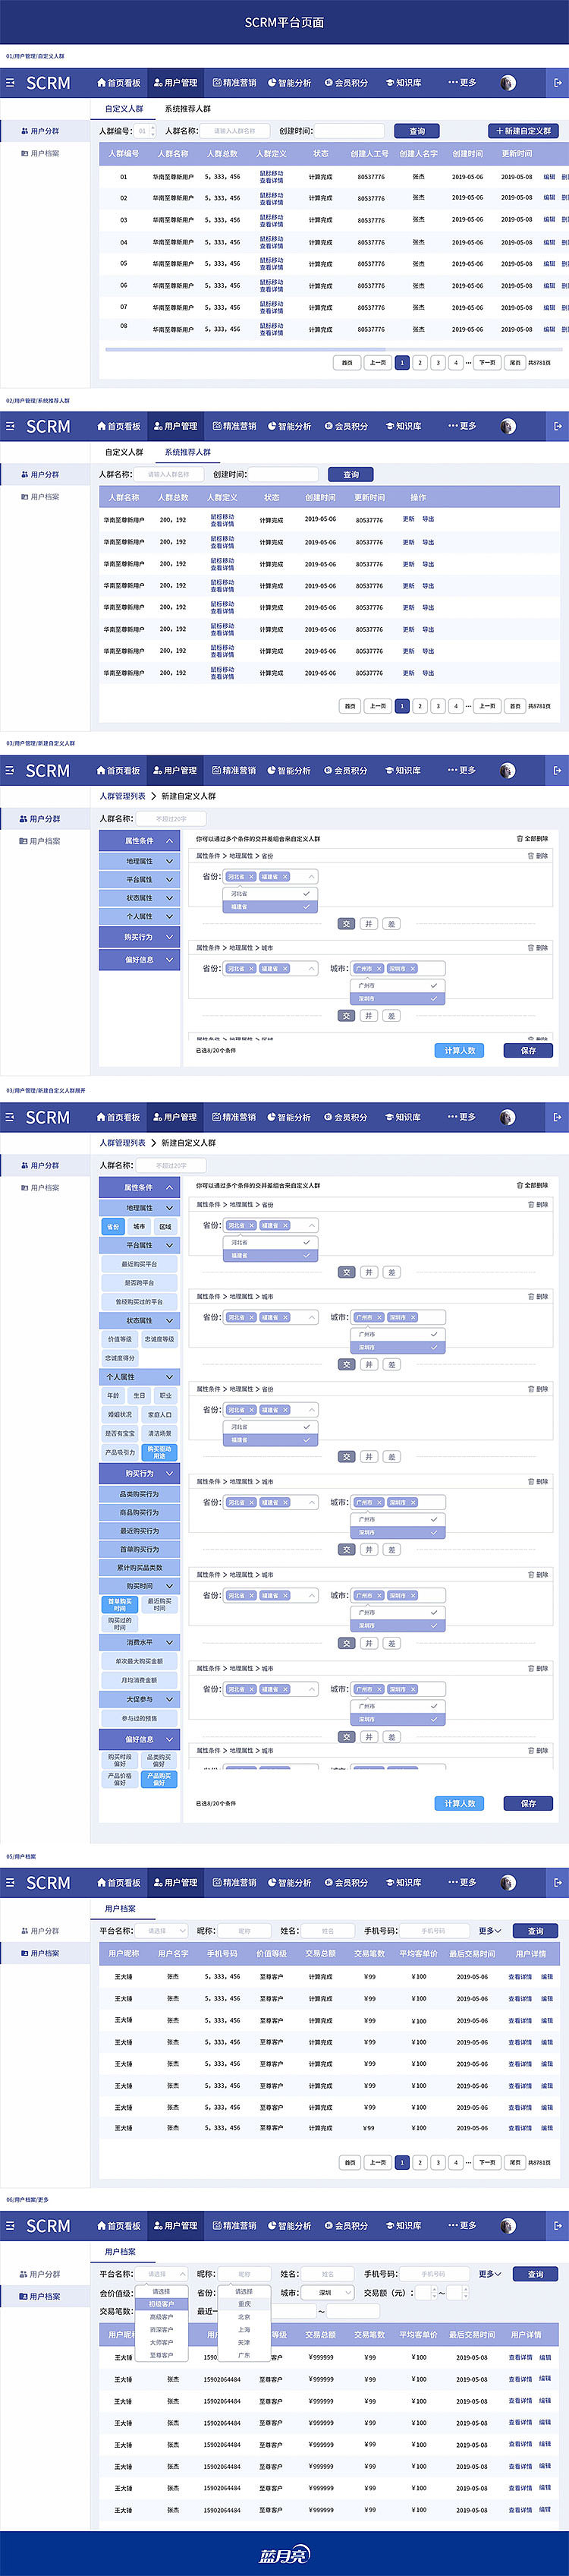Click hamburger menu icon on 01 自定义人群 screen
This screenshot has width=569, height=2576.
[x=10, y=83]
